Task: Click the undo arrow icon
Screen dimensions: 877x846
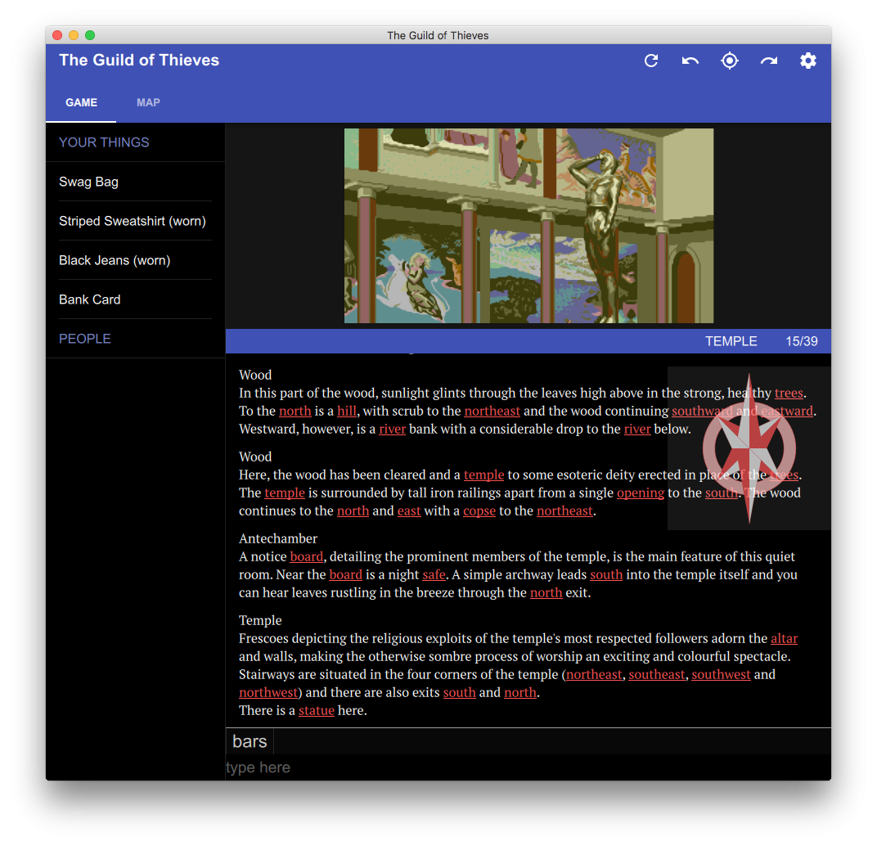Action: pos(690,61)
